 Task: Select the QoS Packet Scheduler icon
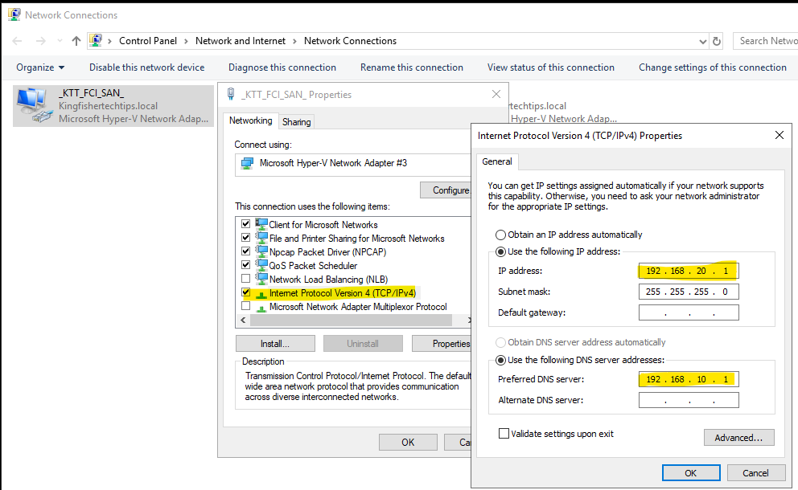tap(261, 265)
